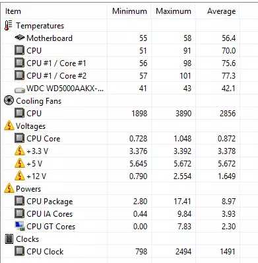This screenshot has width=258, height=263.
Task: Click the Voltages warning lightning icon
Action: [9, 126]
